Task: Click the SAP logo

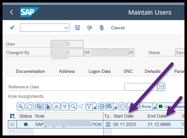Action: pyautogui.click(x=30, y=12)
